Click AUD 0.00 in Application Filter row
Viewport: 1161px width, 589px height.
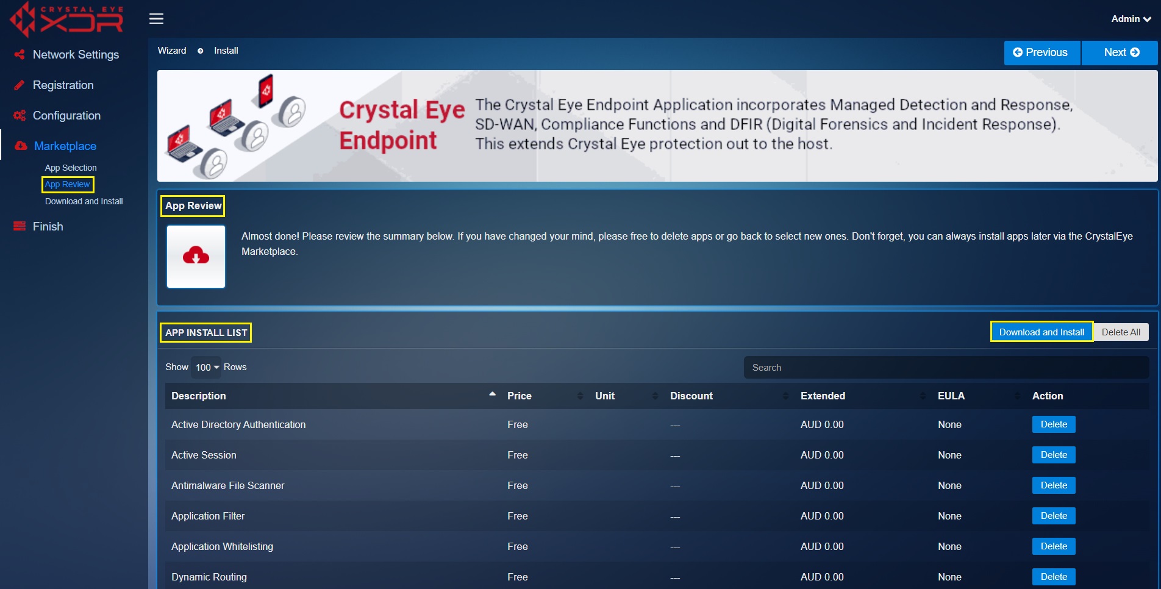(x=821, y=516)
